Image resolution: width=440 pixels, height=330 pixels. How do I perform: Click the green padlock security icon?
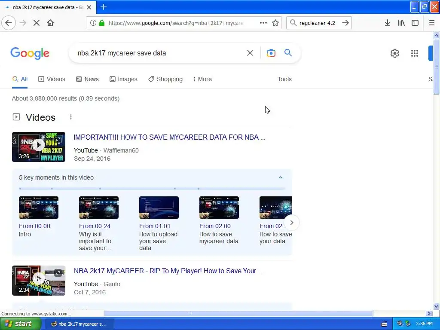(102, 23)
